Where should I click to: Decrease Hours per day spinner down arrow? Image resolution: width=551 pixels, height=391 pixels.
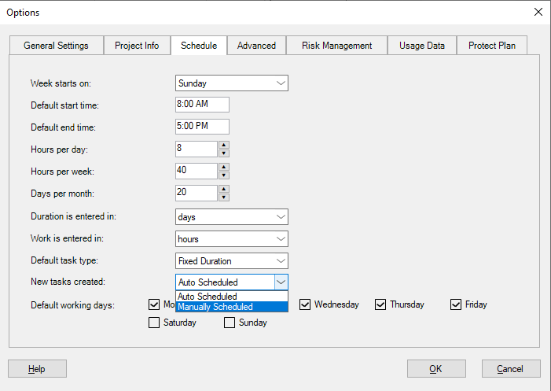click(224, 153)
